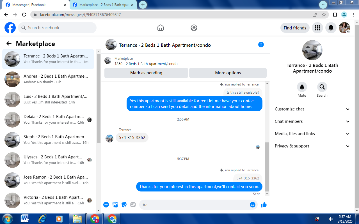
Task: Mute this conversation with the bell icon
Action: (x=302, y=87)
